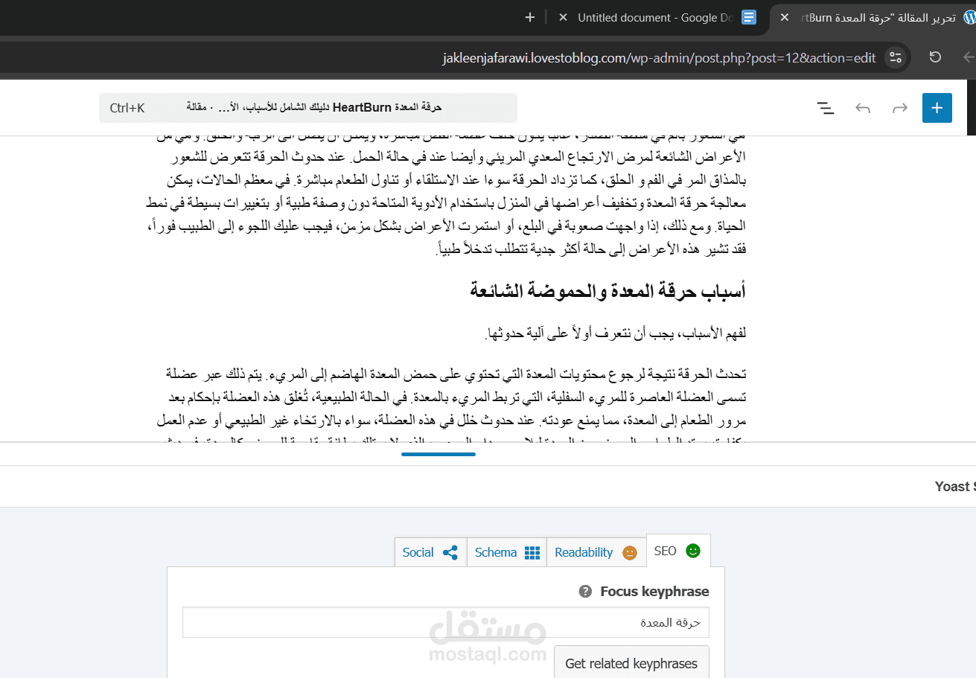Click the browser address bar URL

[658, 57]
